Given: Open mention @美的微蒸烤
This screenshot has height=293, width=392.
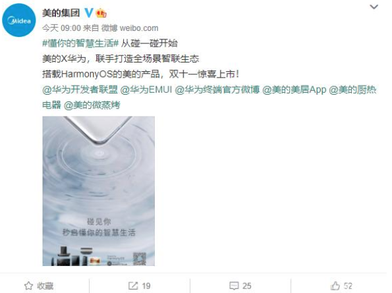Looking at the screenshot, I should click(92, 105).
